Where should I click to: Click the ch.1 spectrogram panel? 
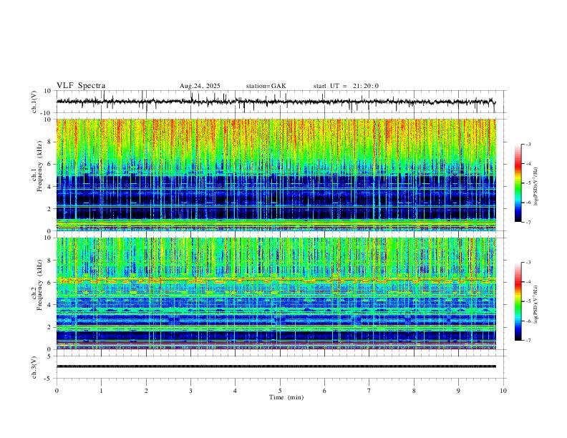pos(276,175)
